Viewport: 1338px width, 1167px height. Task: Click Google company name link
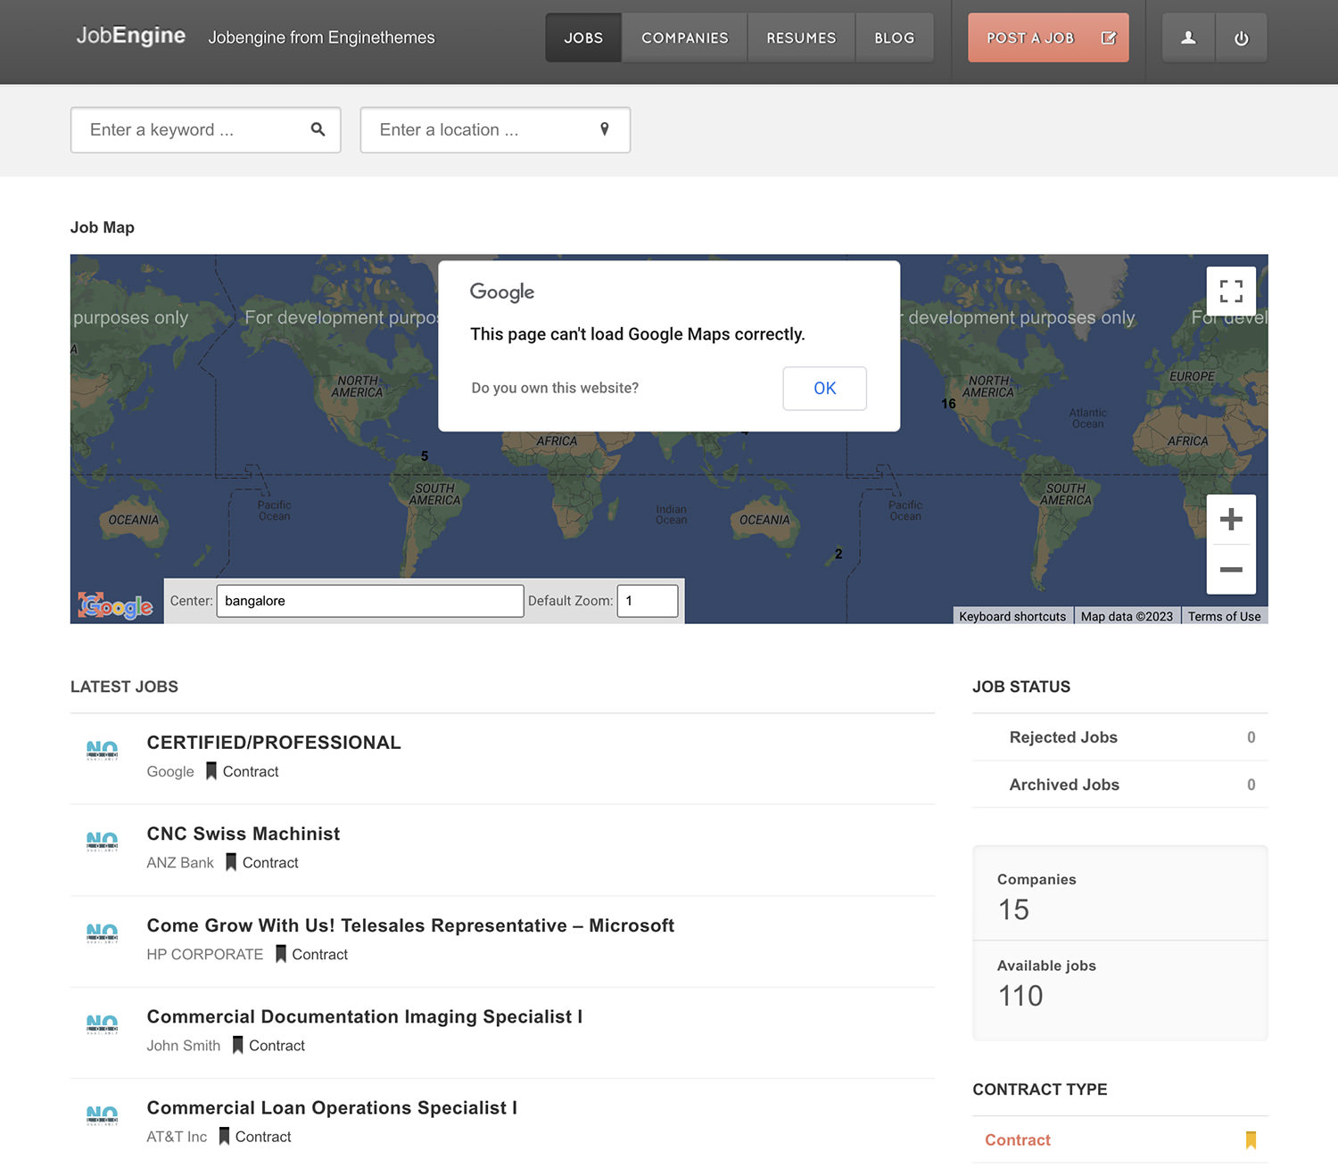170,771
